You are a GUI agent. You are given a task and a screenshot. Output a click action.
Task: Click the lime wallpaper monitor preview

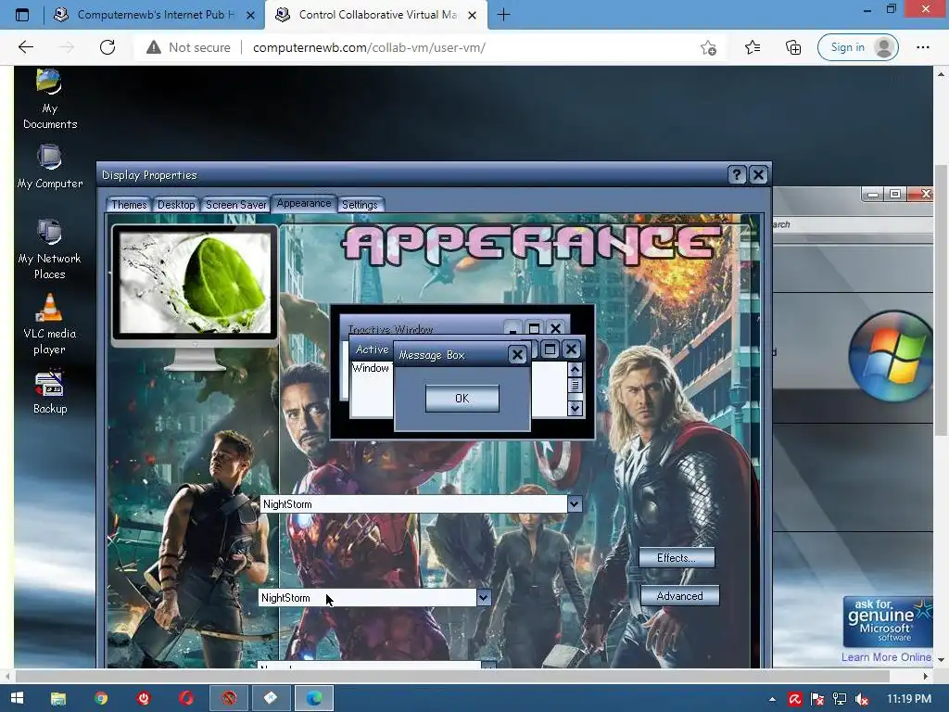[195, 284]
